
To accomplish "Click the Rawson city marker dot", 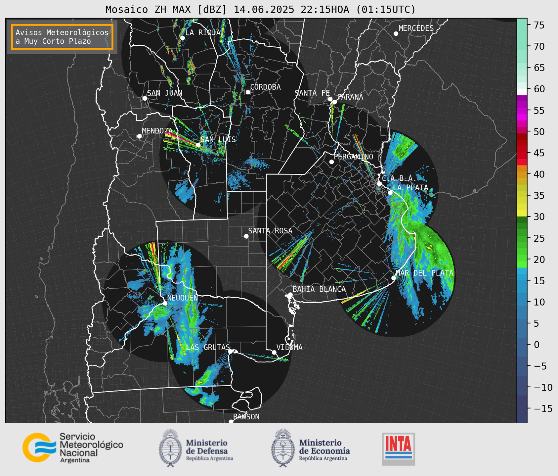I will 231,421.
